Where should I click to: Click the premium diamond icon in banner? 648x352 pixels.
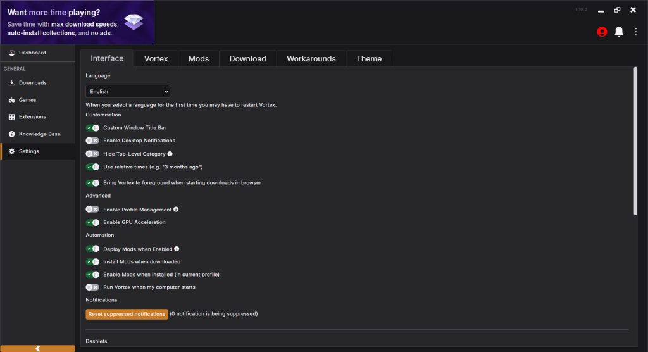(134, 22)
